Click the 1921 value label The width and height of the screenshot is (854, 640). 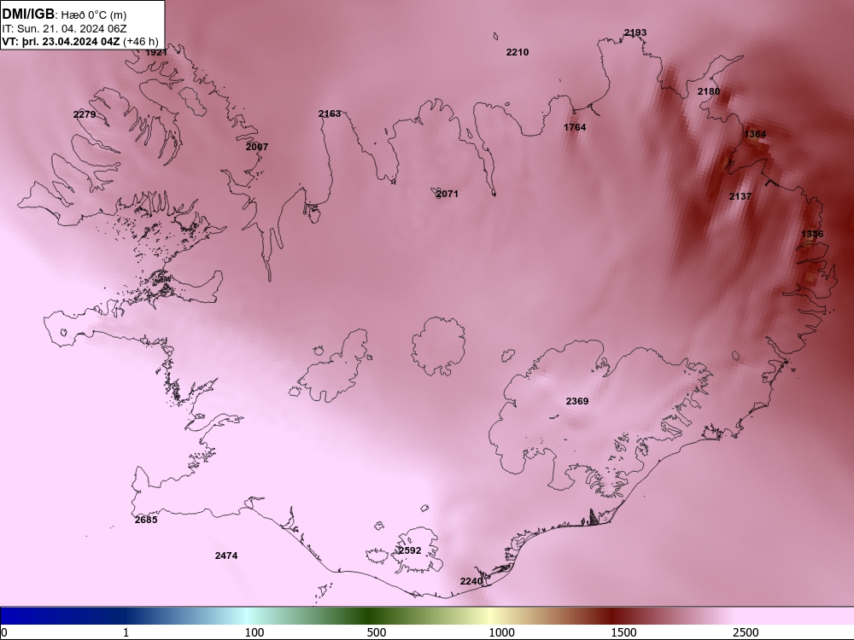[x=155, y=52]
